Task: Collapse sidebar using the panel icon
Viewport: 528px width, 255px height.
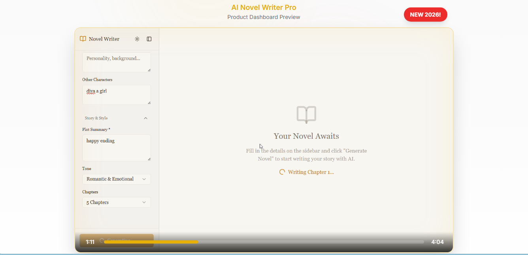Action: [x=149, y=39]
